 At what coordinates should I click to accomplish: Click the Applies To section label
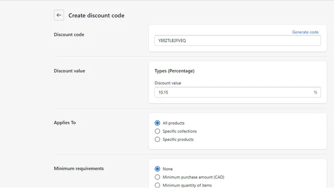click(x=65, y=123)
